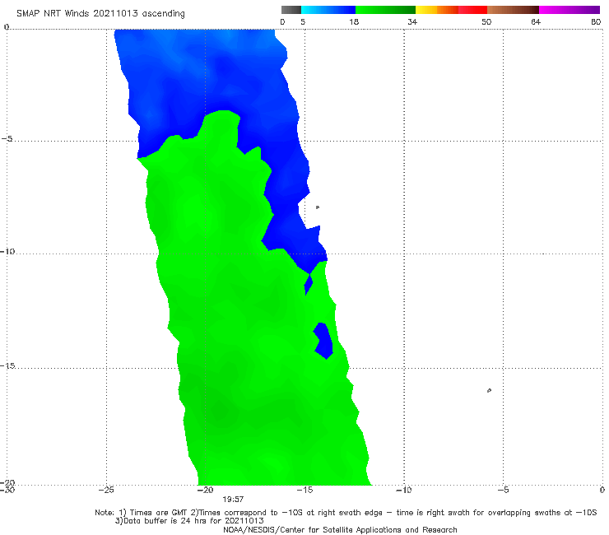Viewport: 609px width, 535px height.
Task: Click the longitude axis label '-15'
Action: click(304, 490)
